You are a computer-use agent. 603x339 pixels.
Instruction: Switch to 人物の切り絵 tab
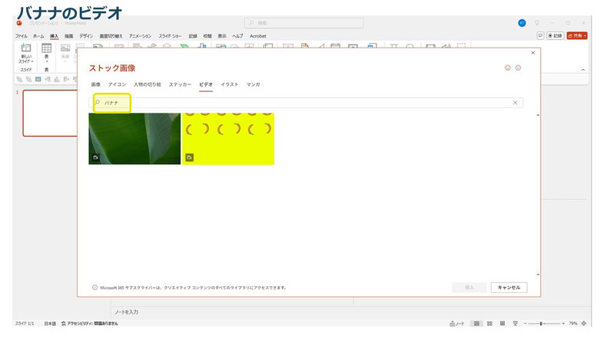[x=147, y=84]
